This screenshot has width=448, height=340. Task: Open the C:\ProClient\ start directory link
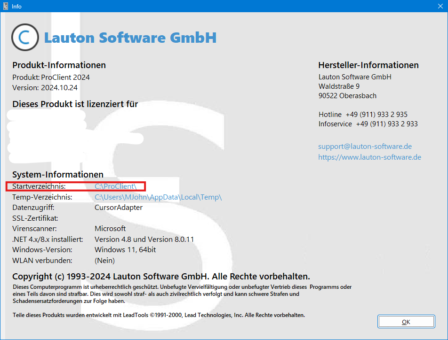click(x=115, y=186)
